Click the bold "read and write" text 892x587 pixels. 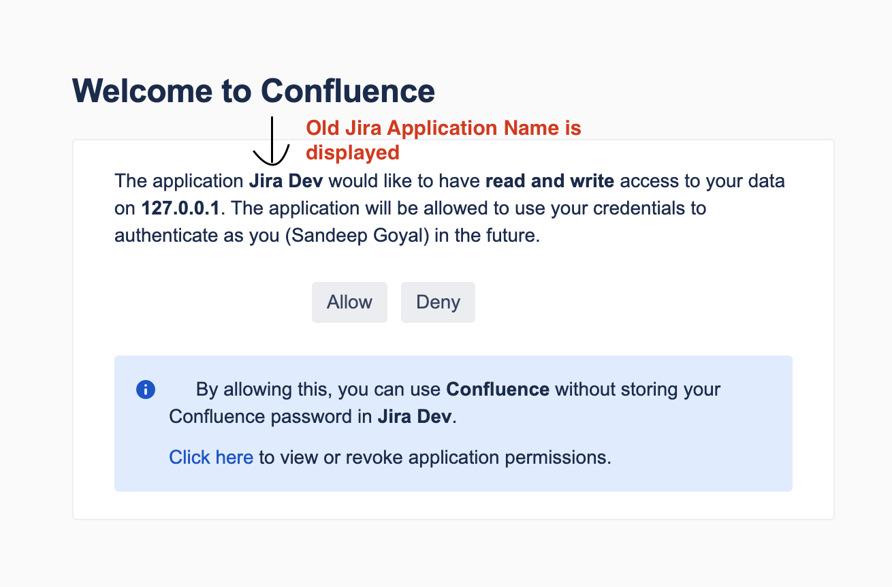point(549,181)
